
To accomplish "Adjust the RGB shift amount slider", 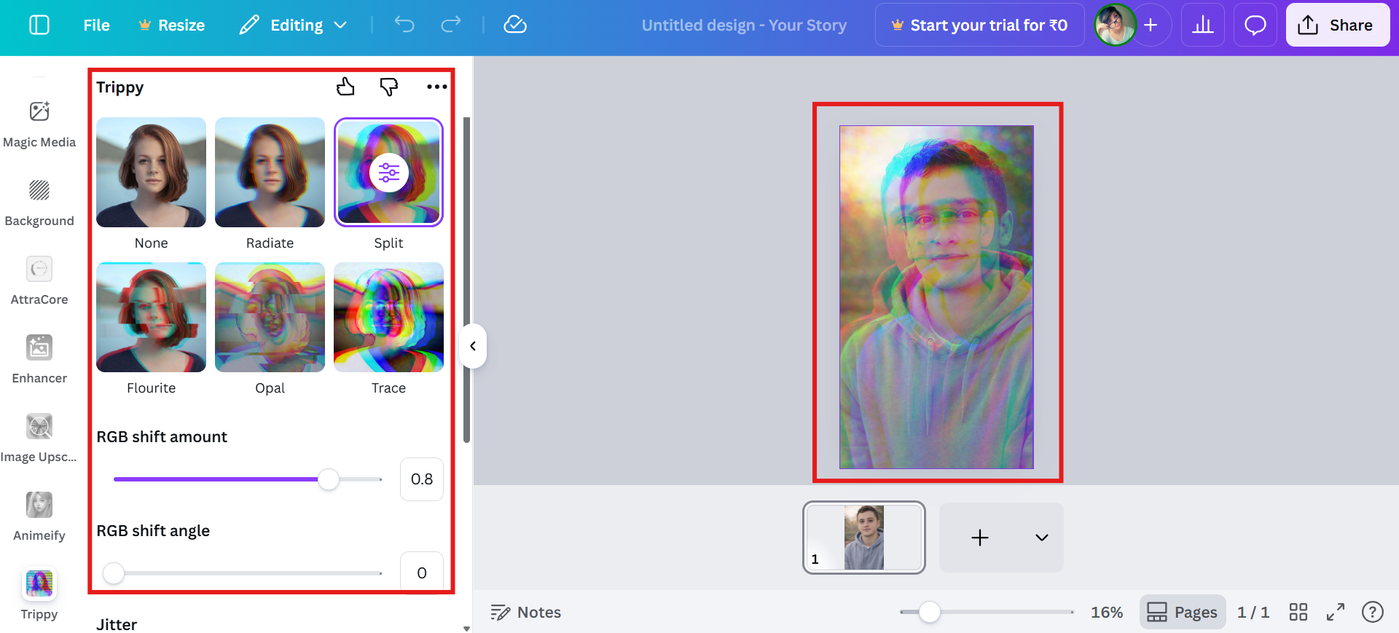I will click(x=329, y=479).
